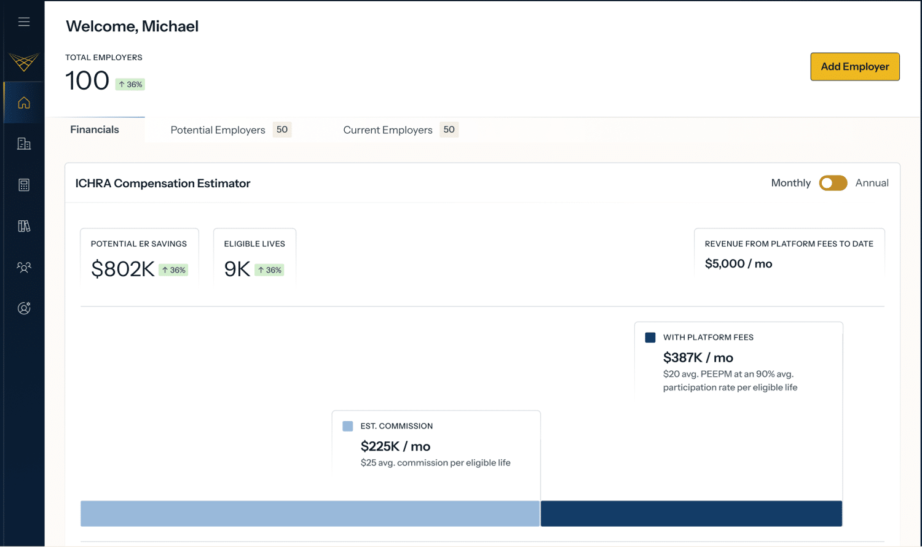Click the Potential ER Savings card

(140, 257)
